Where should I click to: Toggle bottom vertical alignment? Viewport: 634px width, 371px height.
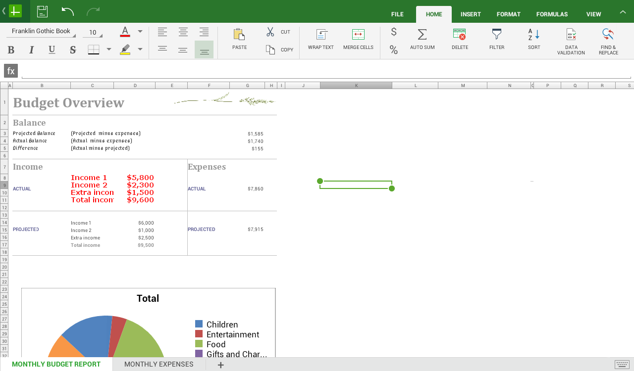click(x=204, y=49)
